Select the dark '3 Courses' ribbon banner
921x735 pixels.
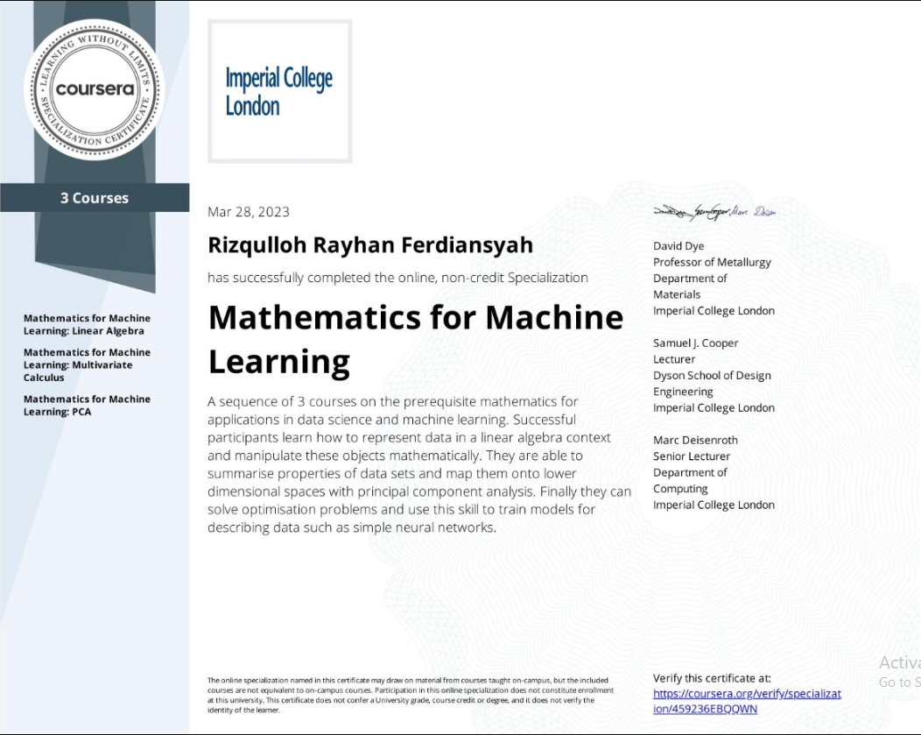click(x=95, y=197)
